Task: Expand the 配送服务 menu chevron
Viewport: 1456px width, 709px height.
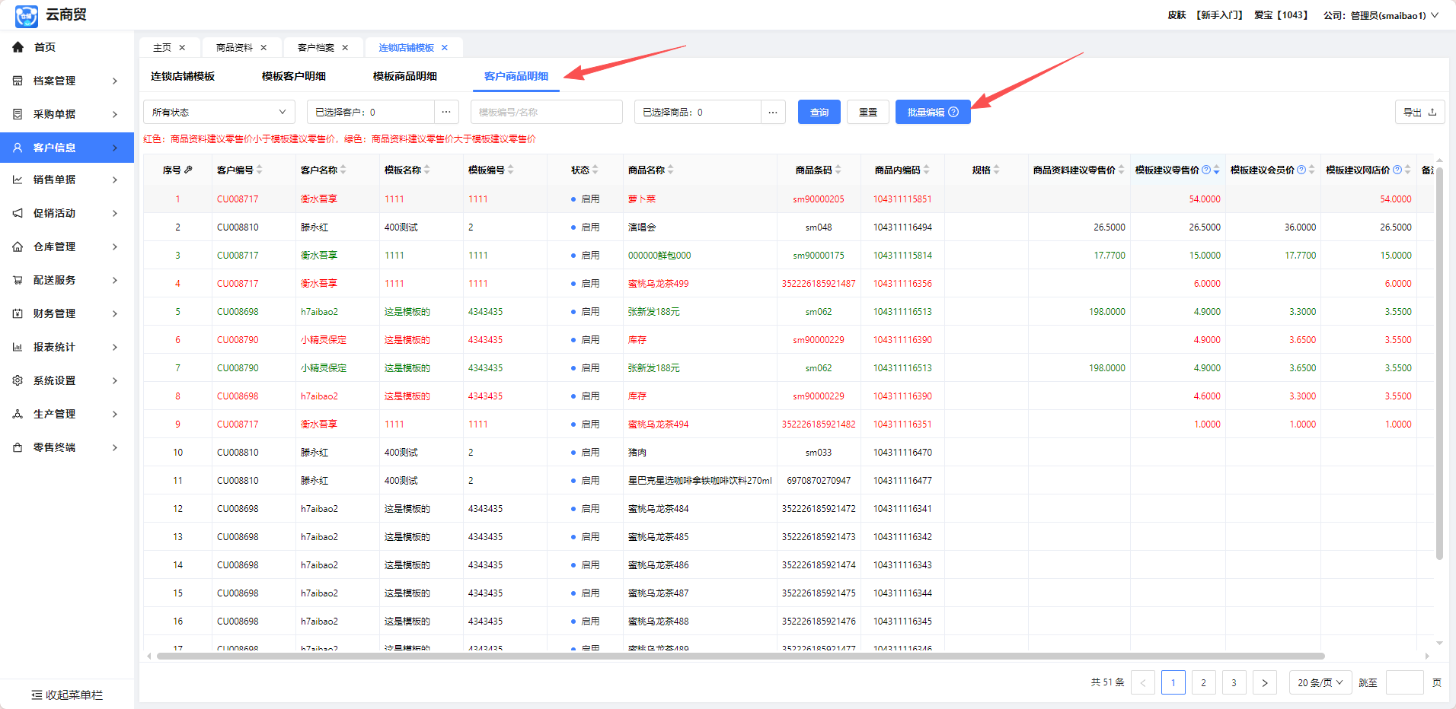Action: 115,280
